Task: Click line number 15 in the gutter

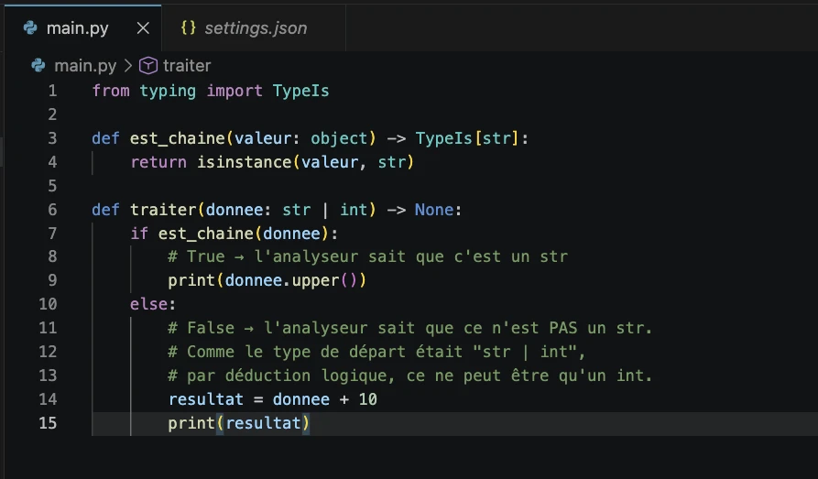Action: [48, 423]
